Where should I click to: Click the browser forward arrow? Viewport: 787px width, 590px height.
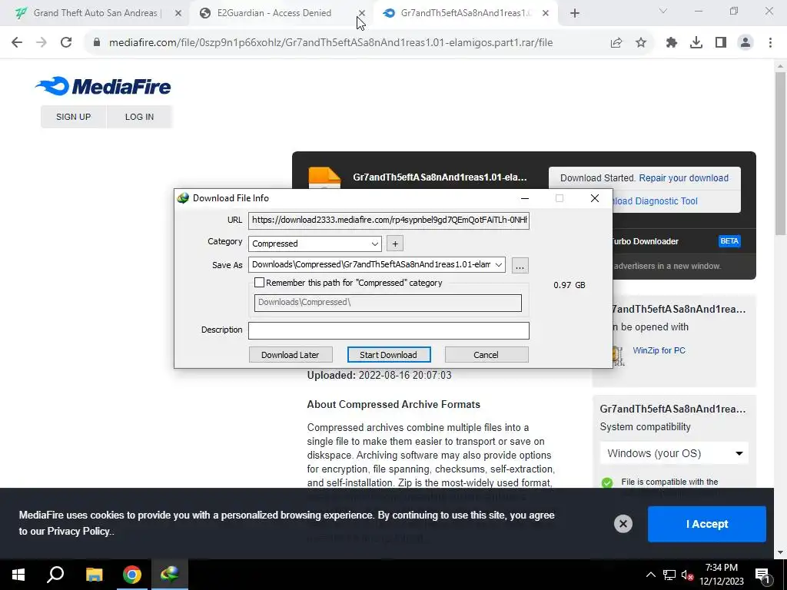(x=42, y=43)
